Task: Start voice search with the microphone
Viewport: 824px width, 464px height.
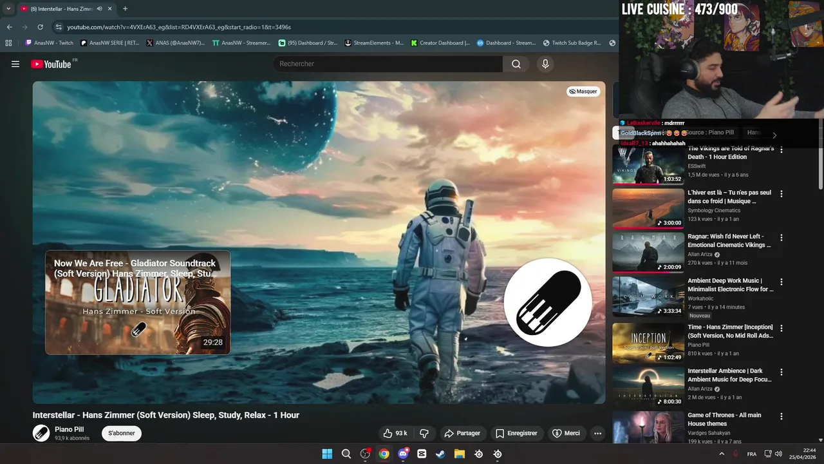Action: pos(545,64)
